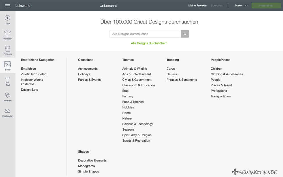The height and width of the screenshot is (177, 283).
Task: Browse Decorative Elements shapes
Action: click(x=92, y=160)
